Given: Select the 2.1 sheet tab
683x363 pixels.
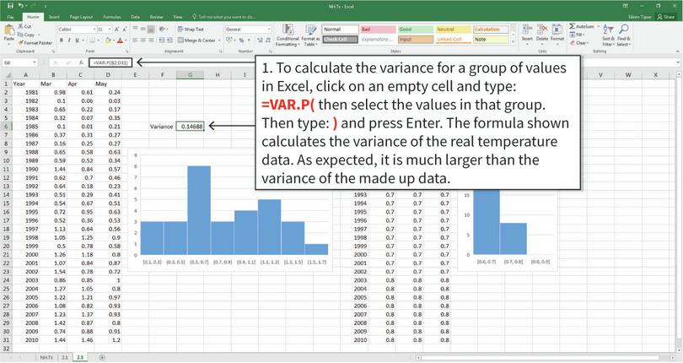Looking at the screenshot, I should click(64, 357).
